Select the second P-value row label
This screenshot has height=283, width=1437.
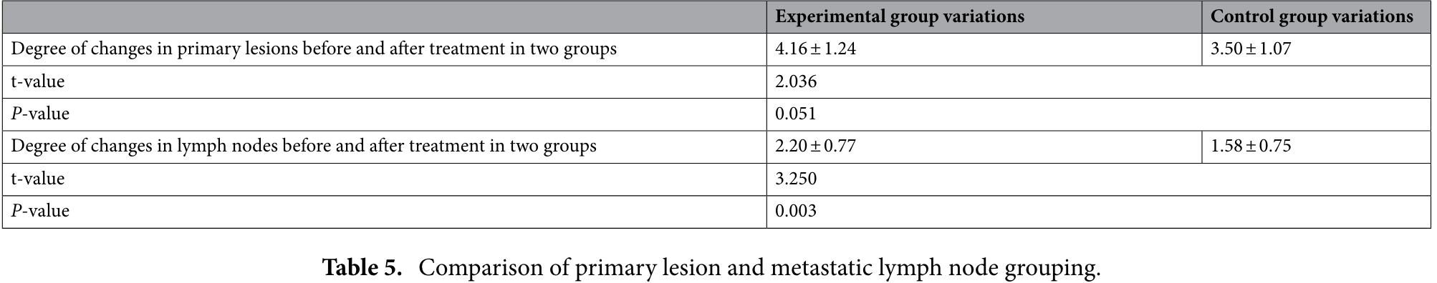click(x=40, y=211)
